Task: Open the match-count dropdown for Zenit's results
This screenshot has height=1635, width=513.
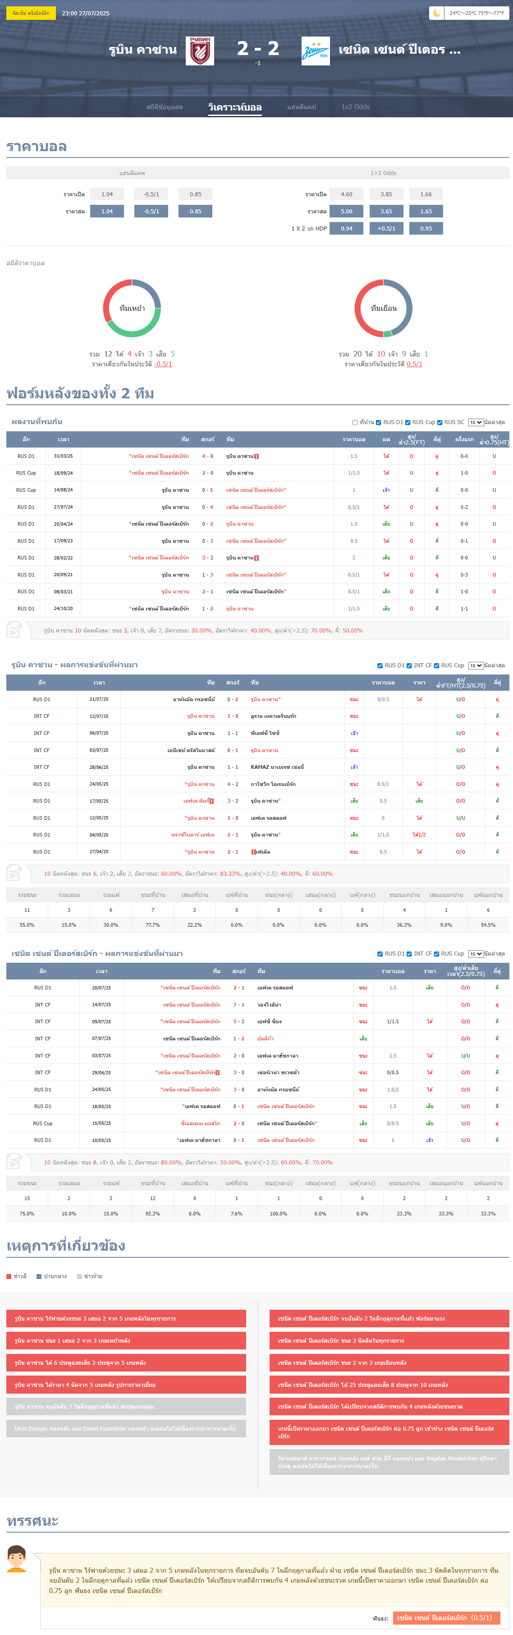Action: 476,954
